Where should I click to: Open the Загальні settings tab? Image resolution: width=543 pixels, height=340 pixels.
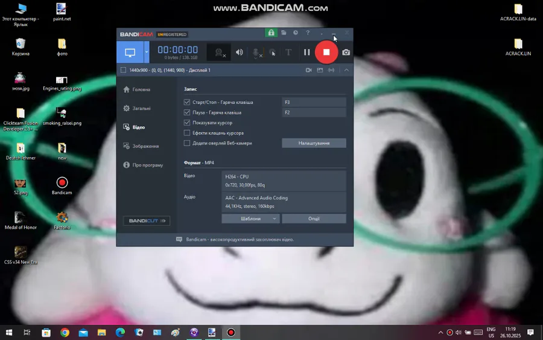(x=137, y=108)
